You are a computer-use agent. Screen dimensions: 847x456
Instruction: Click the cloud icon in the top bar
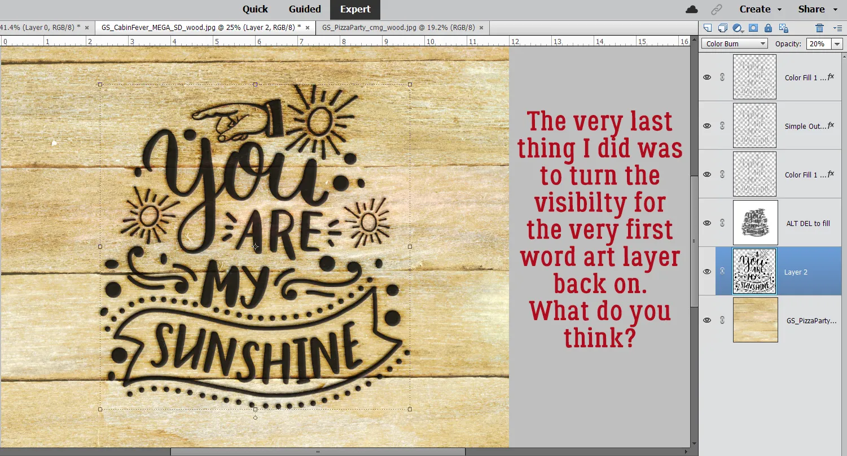pyautogui.click(x=691, y=9)
